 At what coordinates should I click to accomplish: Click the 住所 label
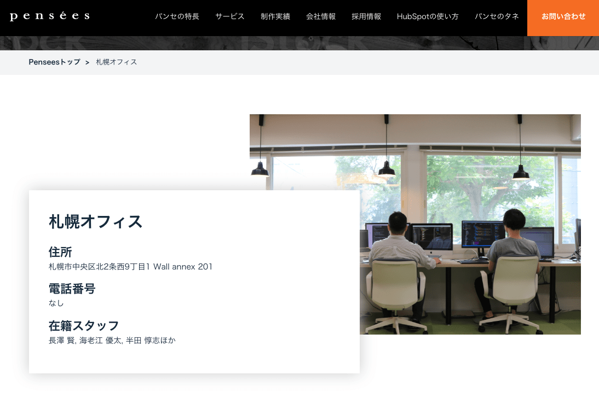[x=60, y=252]
